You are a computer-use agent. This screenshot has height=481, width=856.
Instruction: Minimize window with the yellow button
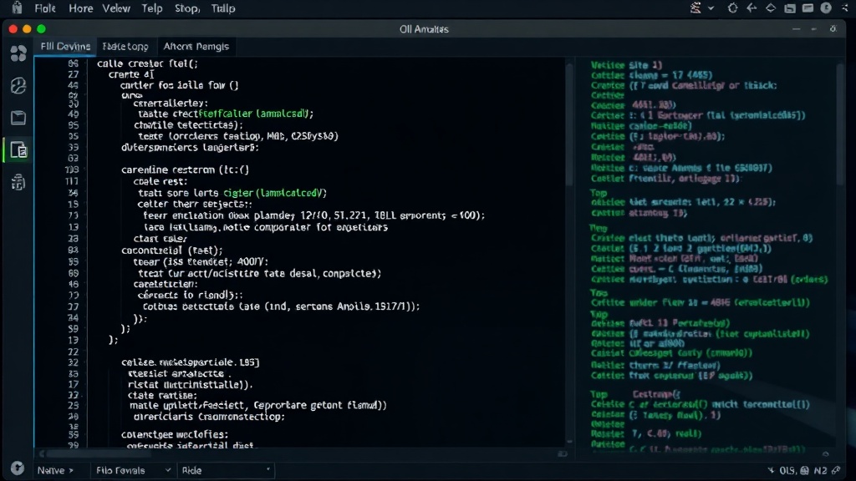point(27,29)
